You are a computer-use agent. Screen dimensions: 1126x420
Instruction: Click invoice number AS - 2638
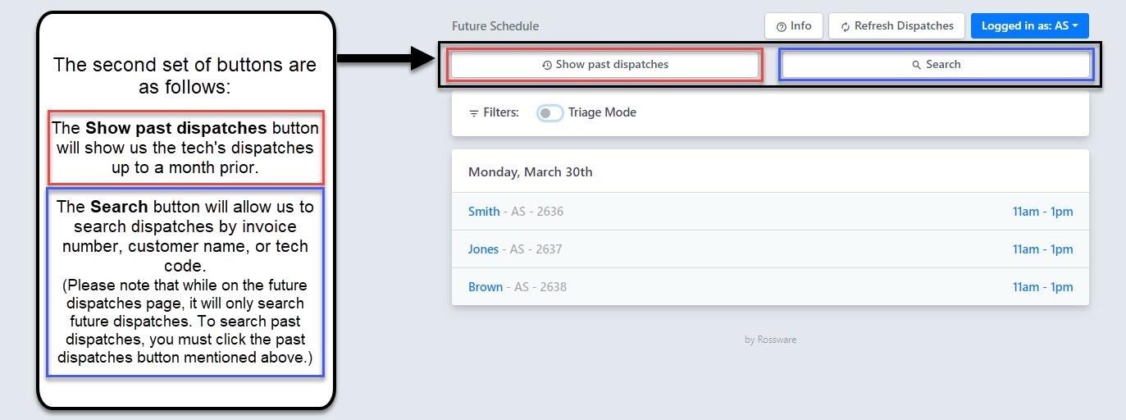pos(539,287)
